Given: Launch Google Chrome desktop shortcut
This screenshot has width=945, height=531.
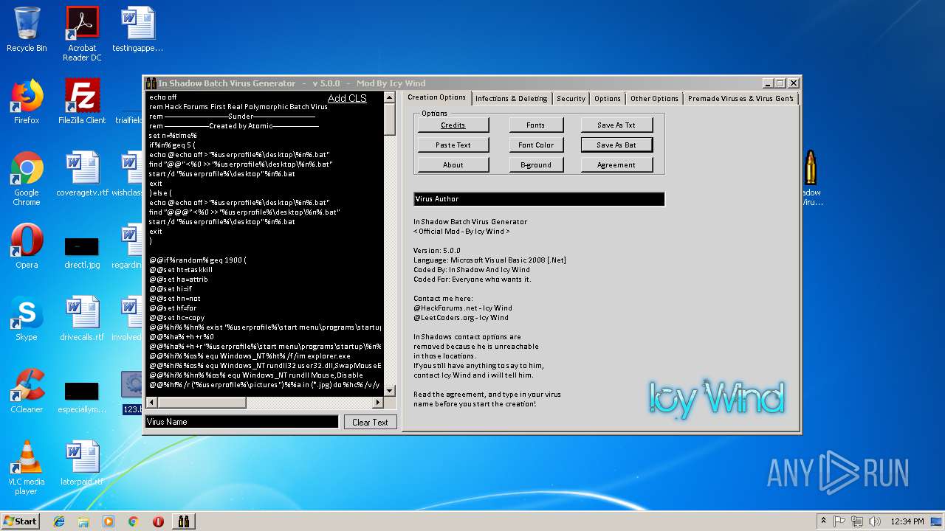Looking at the screenshot, I should (27, 178).
